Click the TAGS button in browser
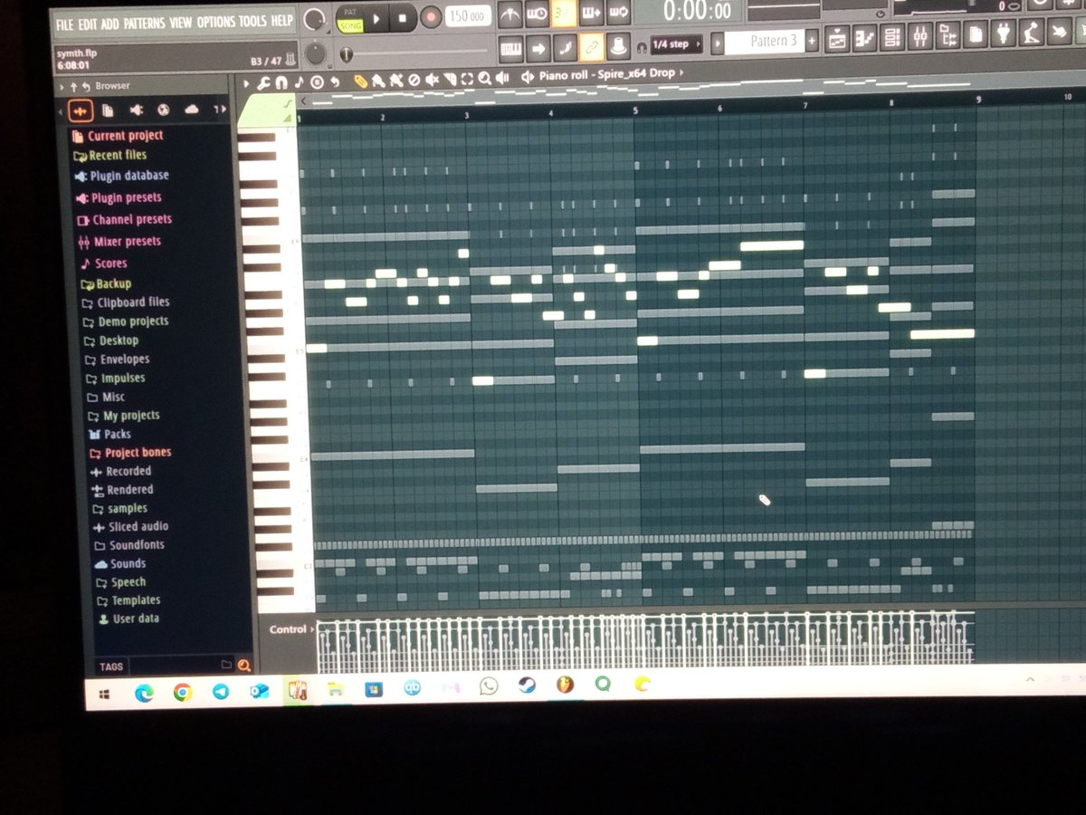The width and height of the screenshot is (1086, 815). point(111,666)
